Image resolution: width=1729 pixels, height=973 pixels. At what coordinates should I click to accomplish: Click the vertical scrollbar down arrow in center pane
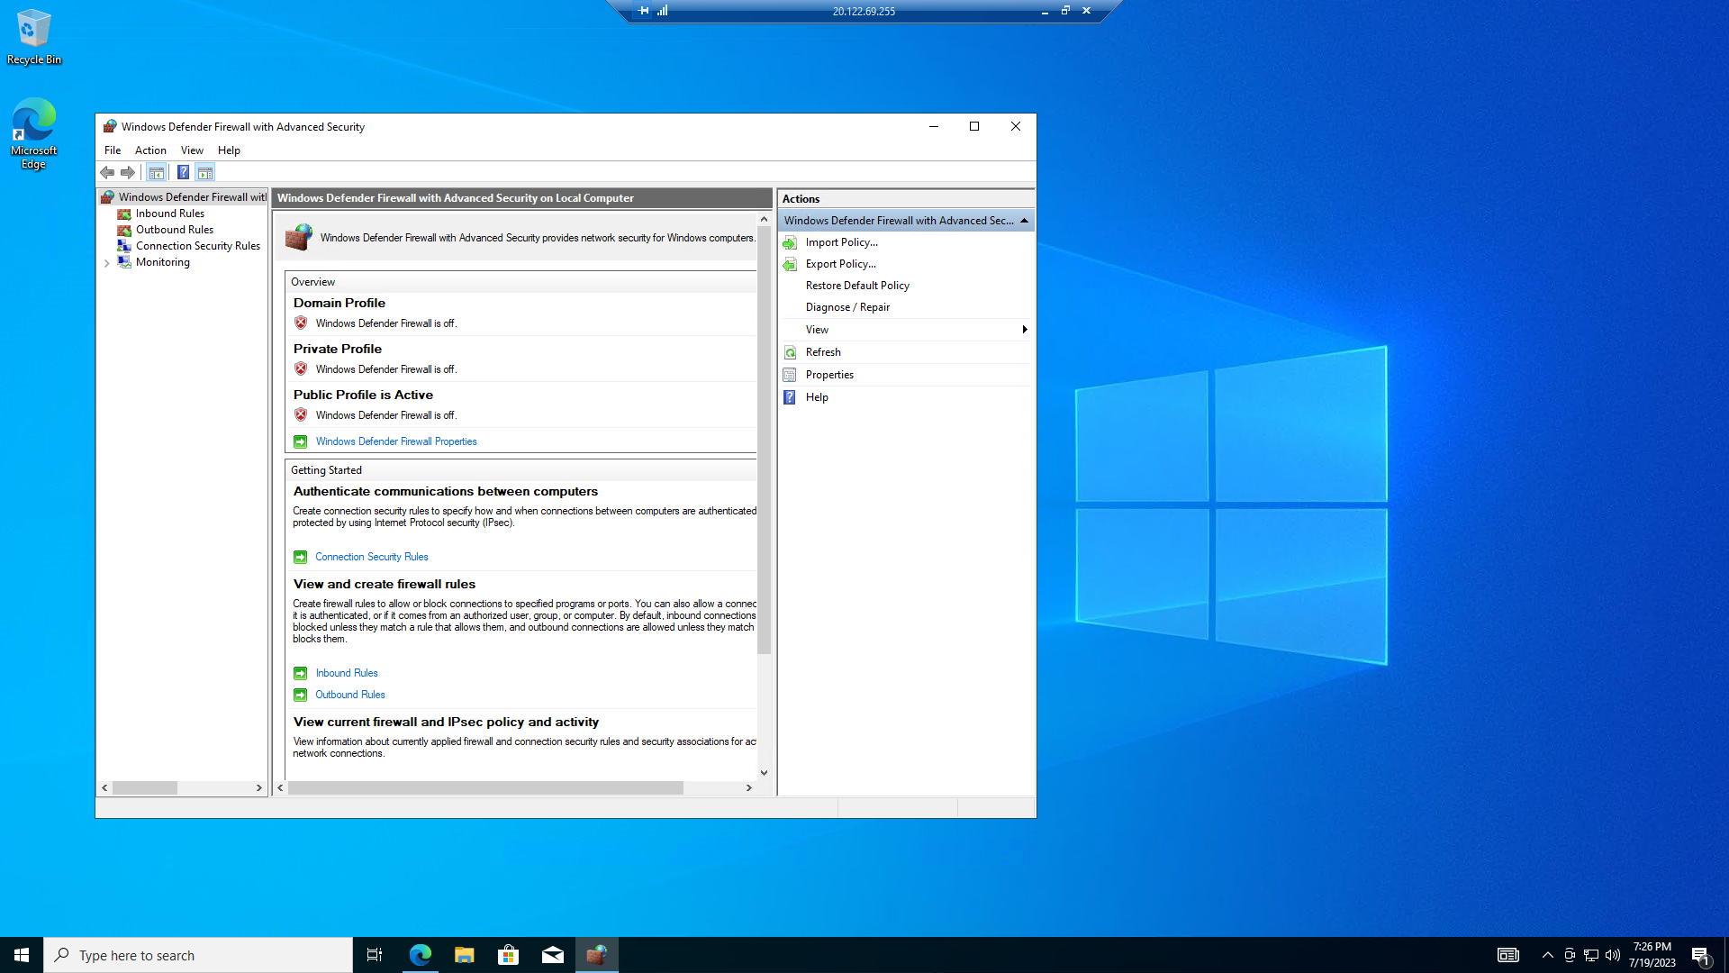[764, 772]
